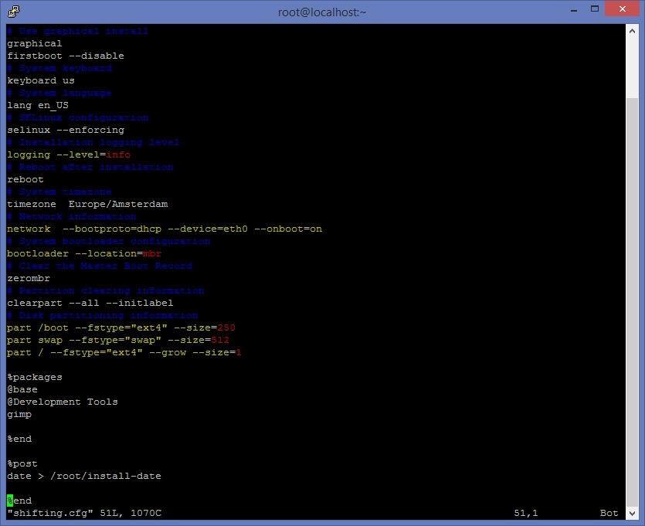This screenshot has height=526, width=645.
Task: Click '--bootproto=dhcp' in network line
Action: [112, 229]
